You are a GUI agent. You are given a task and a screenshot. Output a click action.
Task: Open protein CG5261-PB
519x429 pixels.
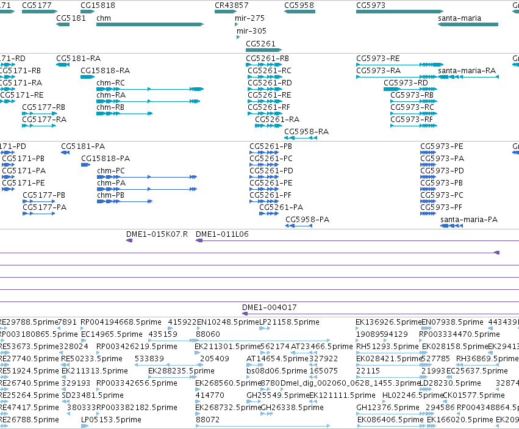264,153
